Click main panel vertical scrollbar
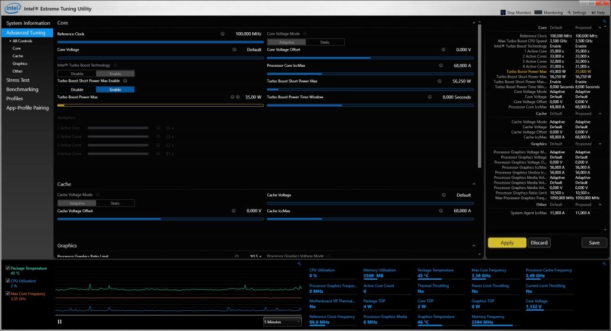This screenshot has width=611, height=331. [x=479, y=95]
